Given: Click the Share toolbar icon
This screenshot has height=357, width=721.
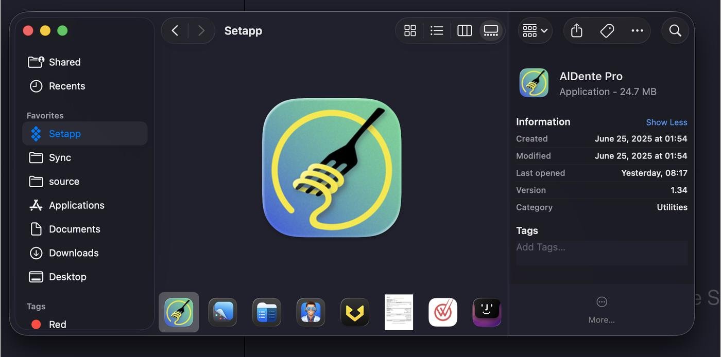Looking at the screenshot, I should tap(577, 31).
